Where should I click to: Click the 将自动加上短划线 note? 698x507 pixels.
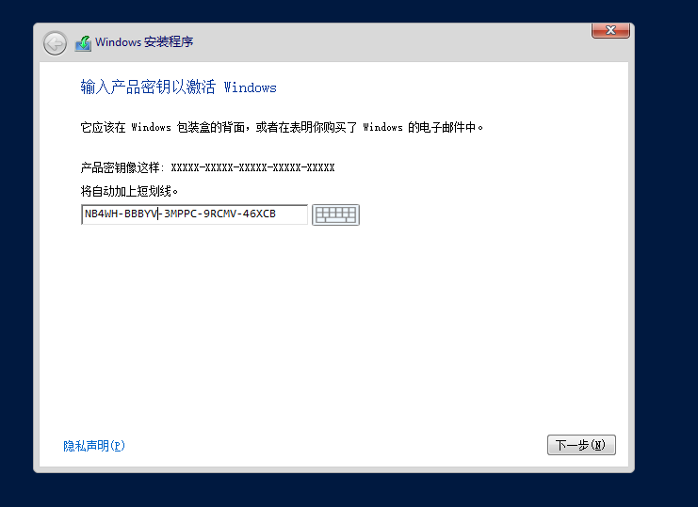pyautogui.click(x=129, y=192)
